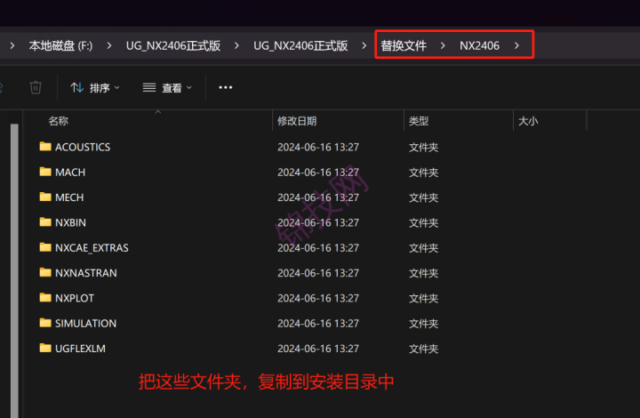
Task: Expand chevron before 本地磁盘 (F:)
Action: [12, 45]
